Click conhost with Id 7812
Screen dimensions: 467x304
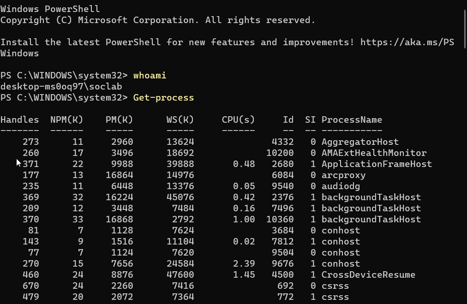(x=341, y=241)
